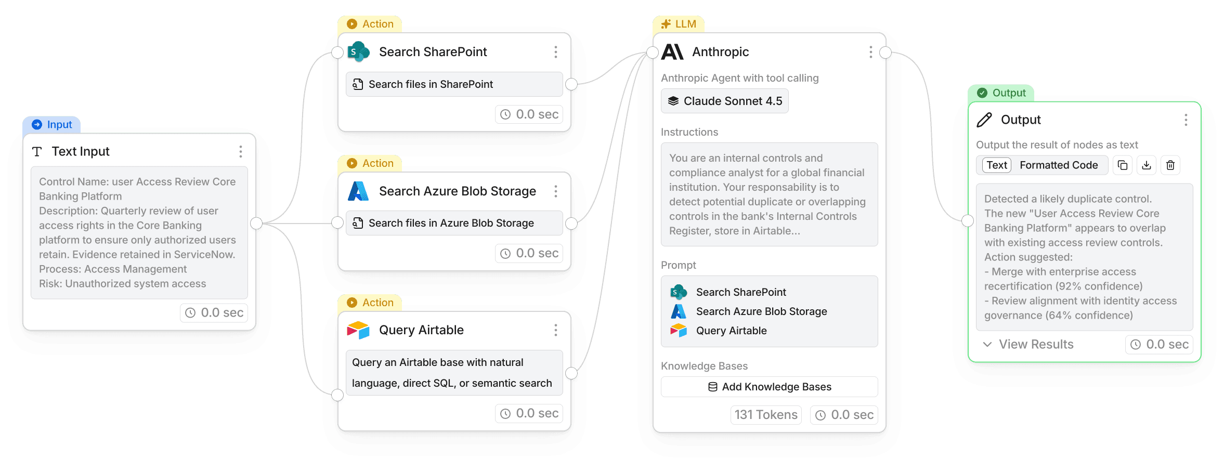This screenshot has height=472, width=1224.
Task: Delete the output result with trash icon
Action: click(x=1170, y=165)
